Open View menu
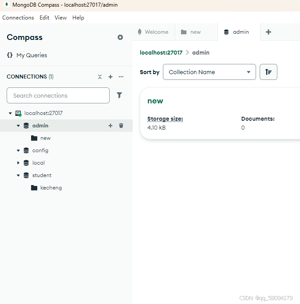 click(61, 18)
